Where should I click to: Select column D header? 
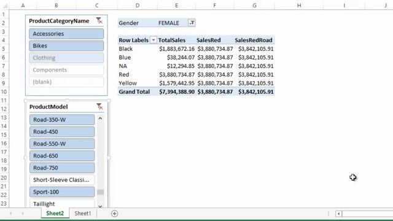click(x=138, y=6)
